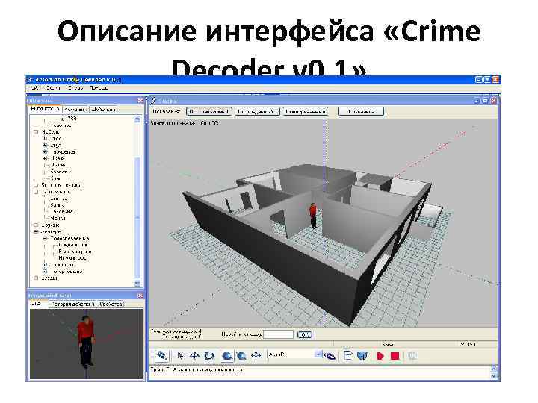Viewport: 538px width, 403px height.
Task: Expand the Табуретка tree node
Action: point(45,151)
